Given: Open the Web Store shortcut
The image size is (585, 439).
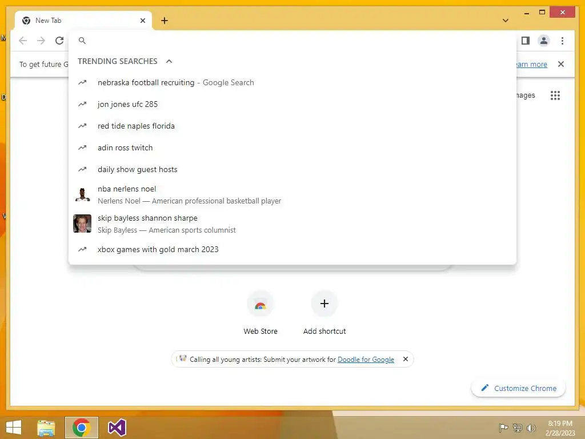Looking at the screenshot, I should point(261,313).
